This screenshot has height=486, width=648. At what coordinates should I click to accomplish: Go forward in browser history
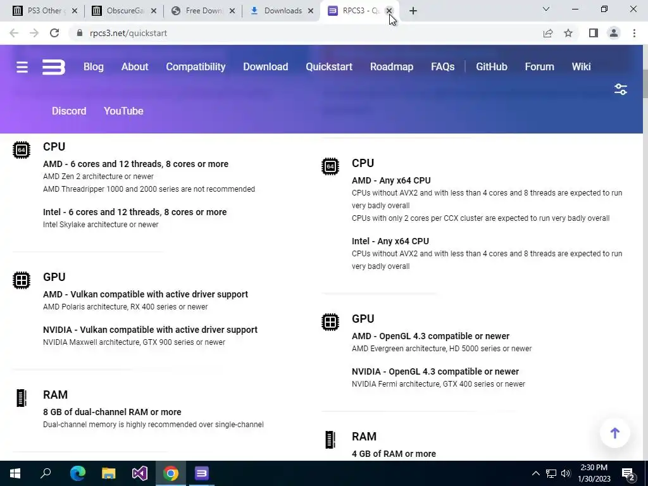(x=34, y=33)
